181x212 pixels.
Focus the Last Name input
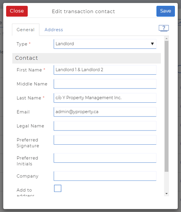(105, 98)
